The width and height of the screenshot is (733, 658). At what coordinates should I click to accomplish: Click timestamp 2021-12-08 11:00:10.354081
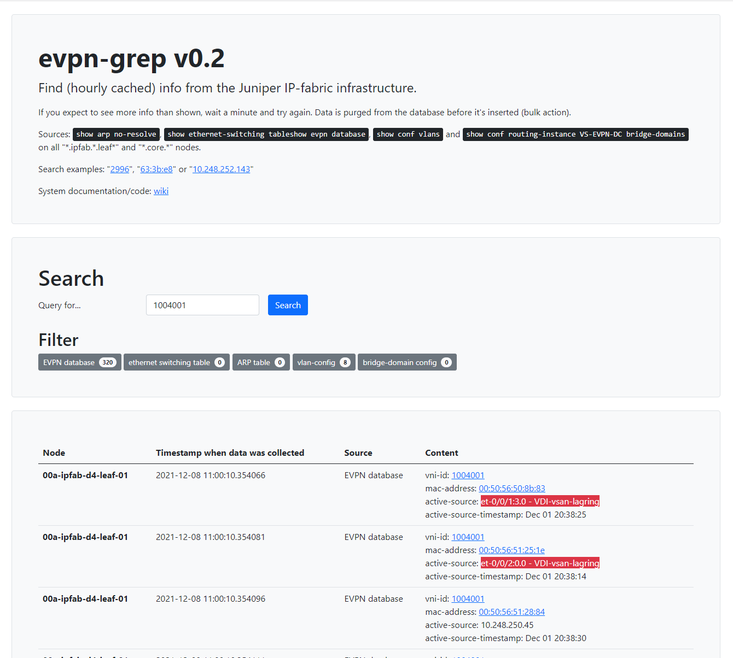[x=211, y=537]
